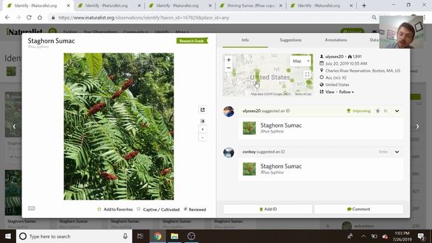Open ulysses20 username link in observation details
Viewport: 432px width, 243px height.
[334, 57]
